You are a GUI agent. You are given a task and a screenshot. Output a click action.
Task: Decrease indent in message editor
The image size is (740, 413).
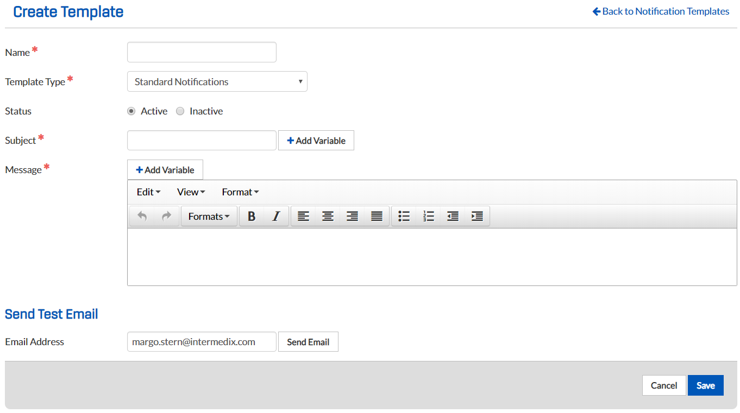point(453,216)
